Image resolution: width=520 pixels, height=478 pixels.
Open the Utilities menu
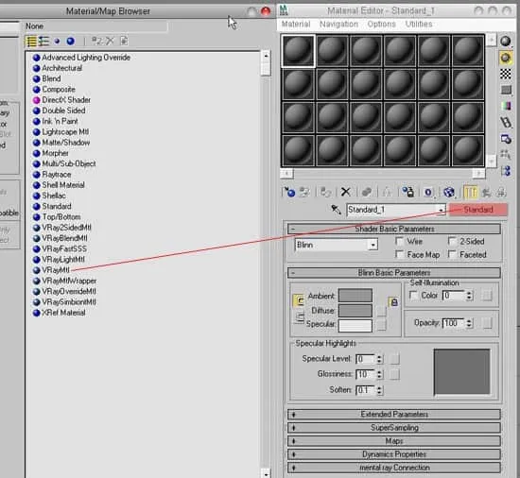[x=419, y=24]
